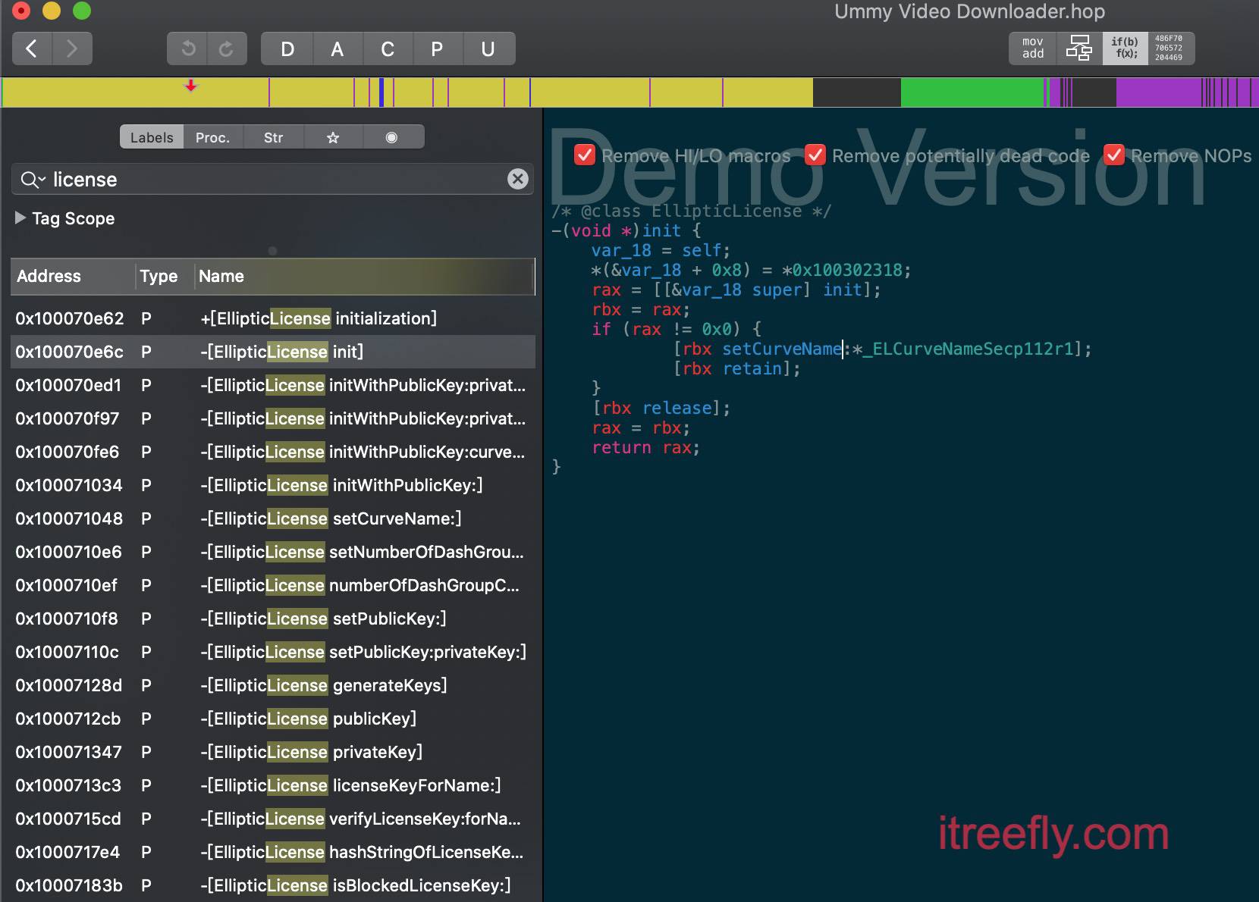The image size is (1259, 902).
Task: Select isBlockedLicenseKey: row
Action: [x=273, y=885]
